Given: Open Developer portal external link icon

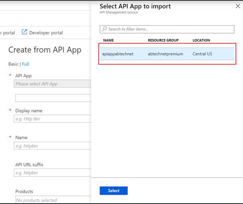Looking at the screenshot, I should click(x=24, y=32).
